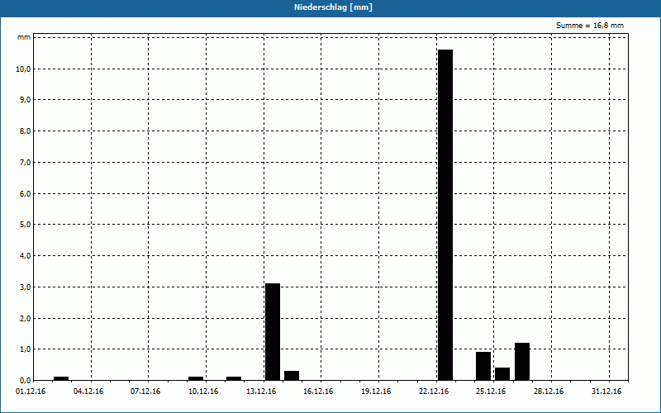
Task: Click the y-axis value 4,0
Action: 25,256
